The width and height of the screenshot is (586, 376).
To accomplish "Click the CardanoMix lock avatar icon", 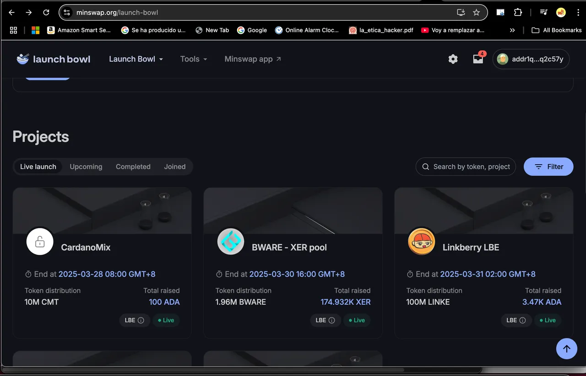I will [40, 241].
